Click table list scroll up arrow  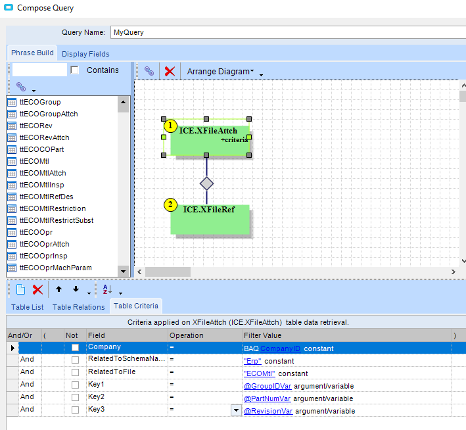(x=123, y=103)
